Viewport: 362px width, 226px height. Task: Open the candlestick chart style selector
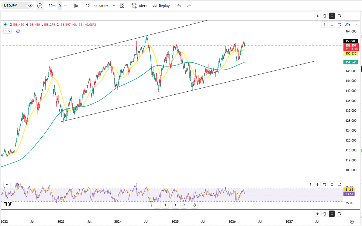pos(76,6)
